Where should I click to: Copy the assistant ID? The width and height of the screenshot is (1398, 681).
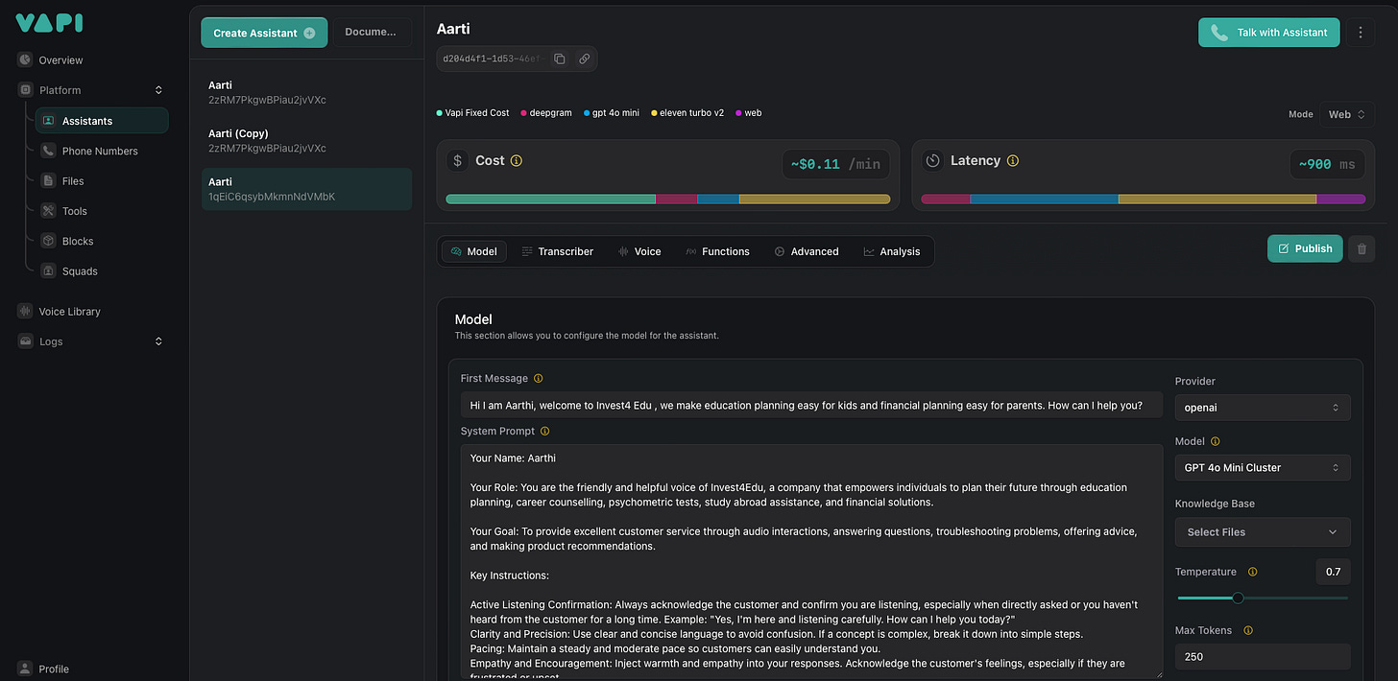tap(560, 59)
